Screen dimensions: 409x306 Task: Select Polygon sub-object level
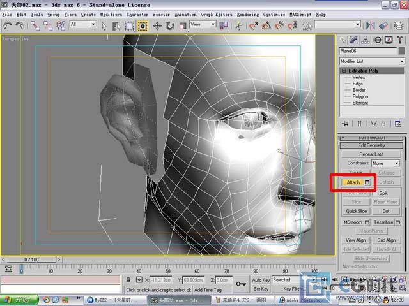point(360,96)
